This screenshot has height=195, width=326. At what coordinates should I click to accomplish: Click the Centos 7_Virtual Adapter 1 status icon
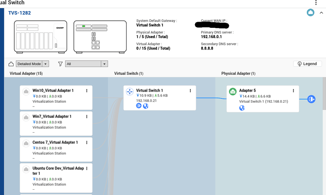point(26,143)
